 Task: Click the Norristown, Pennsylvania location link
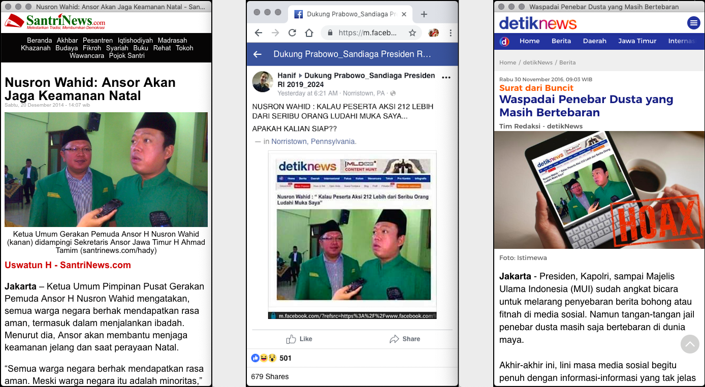tap(314, 142)
